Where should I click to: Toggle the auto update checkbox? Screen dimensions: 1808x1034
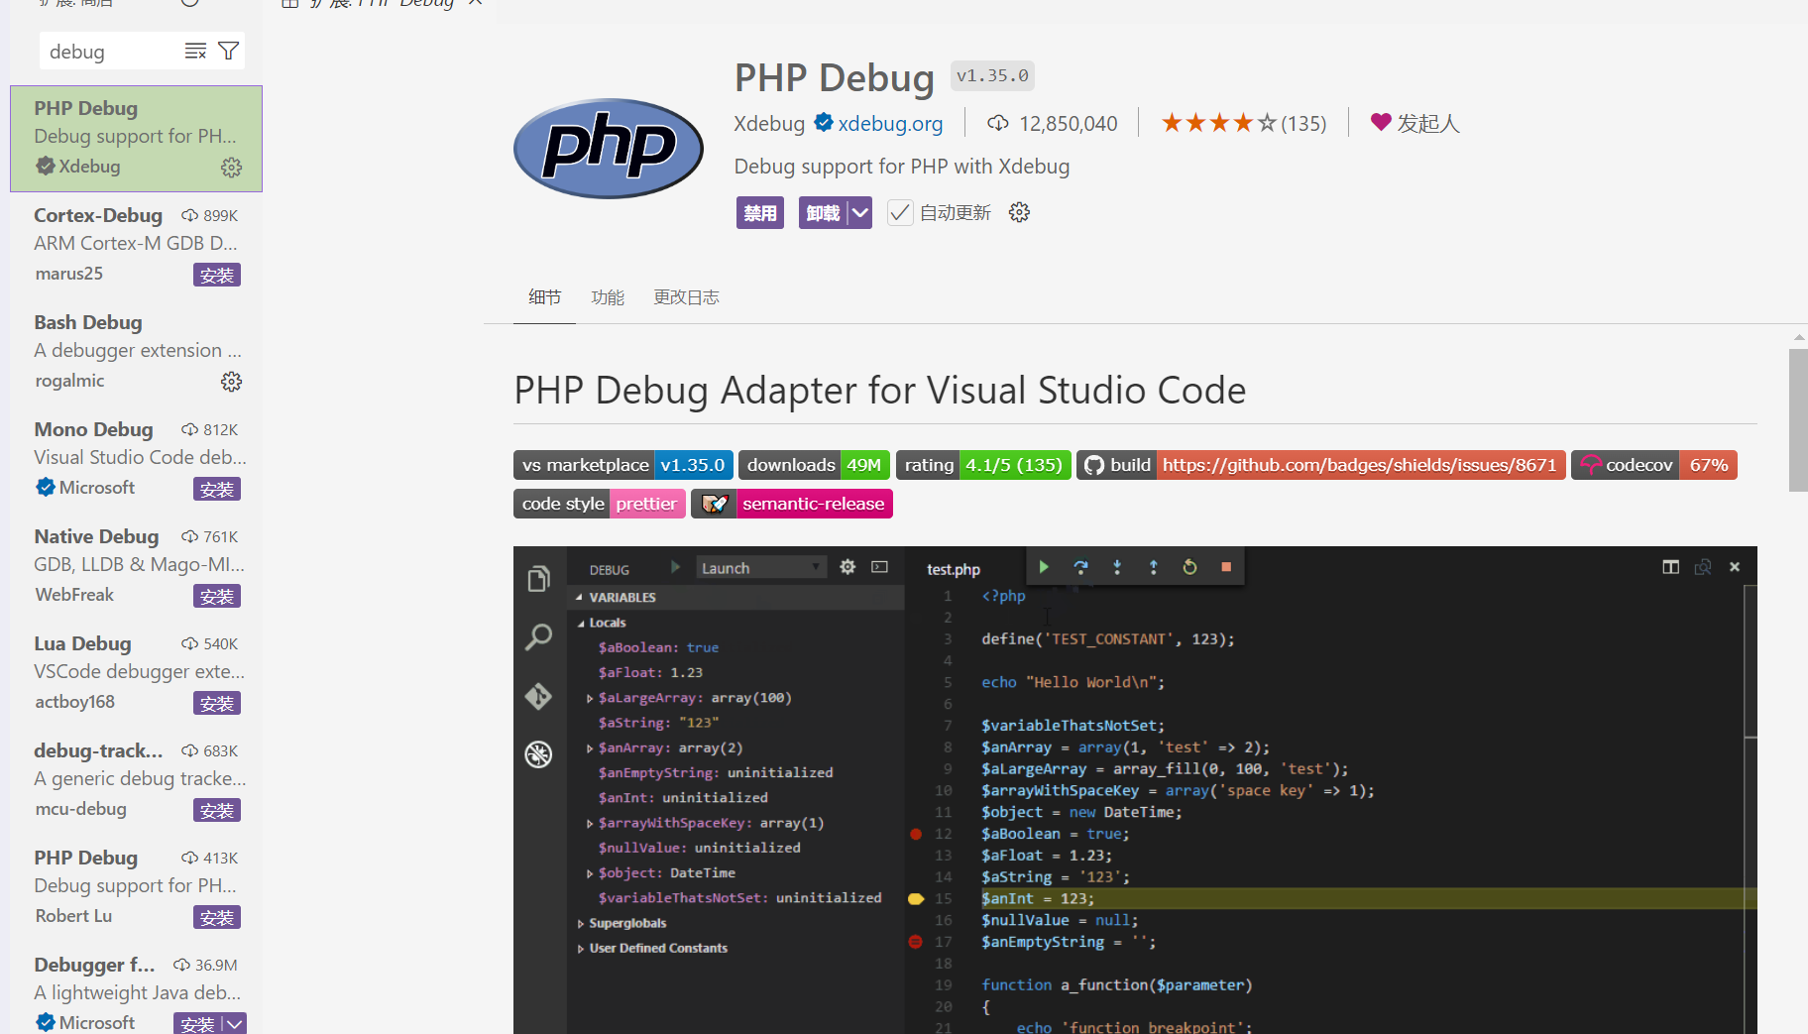coord(899,212)
